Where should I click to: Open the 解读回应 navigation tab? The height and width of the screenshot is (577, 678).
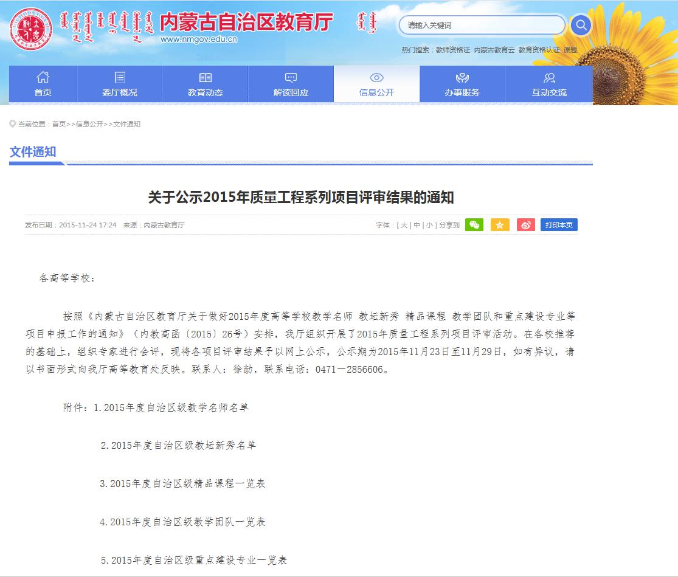point(291,84)
